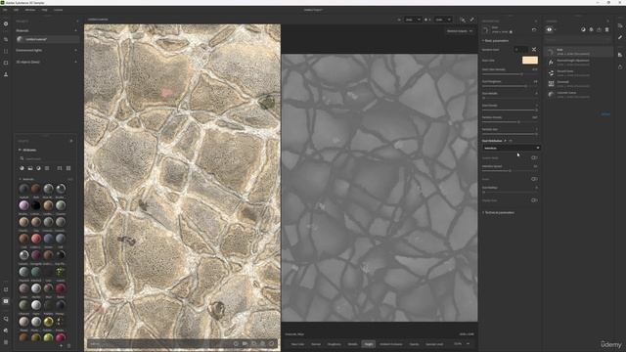The image size is (626, 352).
Task: Open the first shape dropdown above viewport
Action: click(413, 20)
